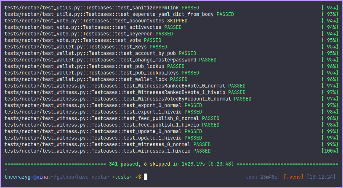This screenshot has height=188, width=343.
Task: Click the ‹tests› git branch name
Action: 122,177
